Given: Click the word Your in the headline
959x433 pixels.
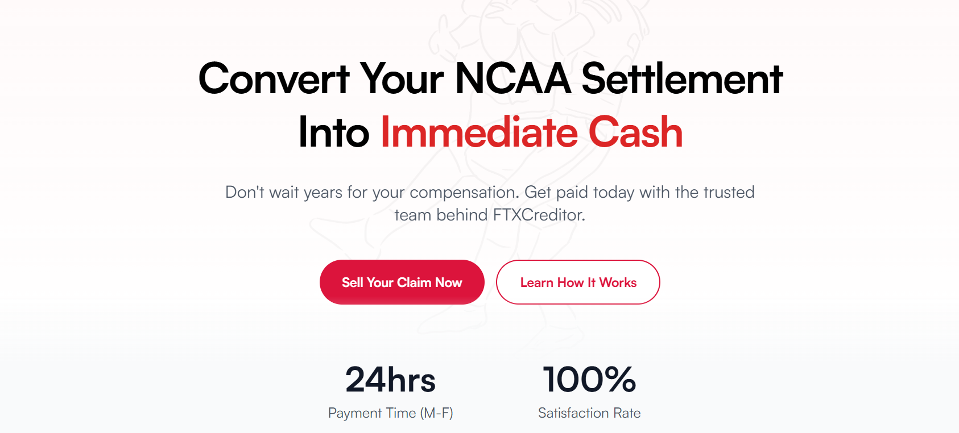Looking at the screenshot, I should coord(402,79).
